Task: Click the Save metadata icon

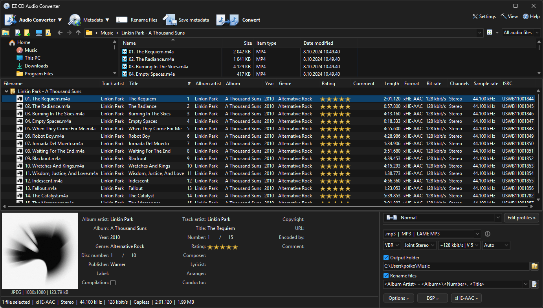Action: coord(169,20)
